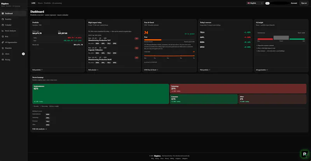Expand the English language dropdown
The width and height of the screenshot is (311, 161).
click(255, 3)
